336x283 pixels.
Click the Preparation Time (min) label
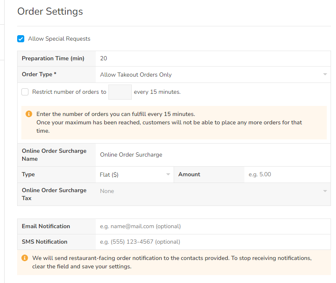(x=53, y=59)
